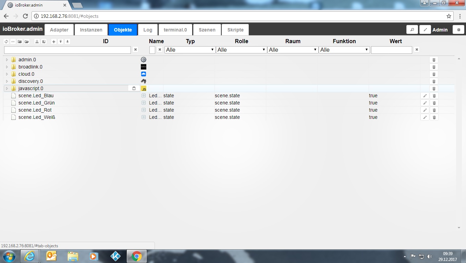Expand the javascript.0 tree node
This screenshot has width=466, height=263.
[7, 88]
